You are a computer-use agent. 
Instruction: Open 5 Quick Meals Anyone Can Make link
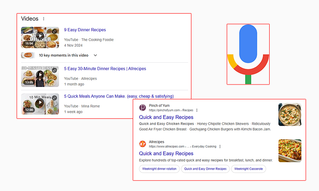click(119, 96)
